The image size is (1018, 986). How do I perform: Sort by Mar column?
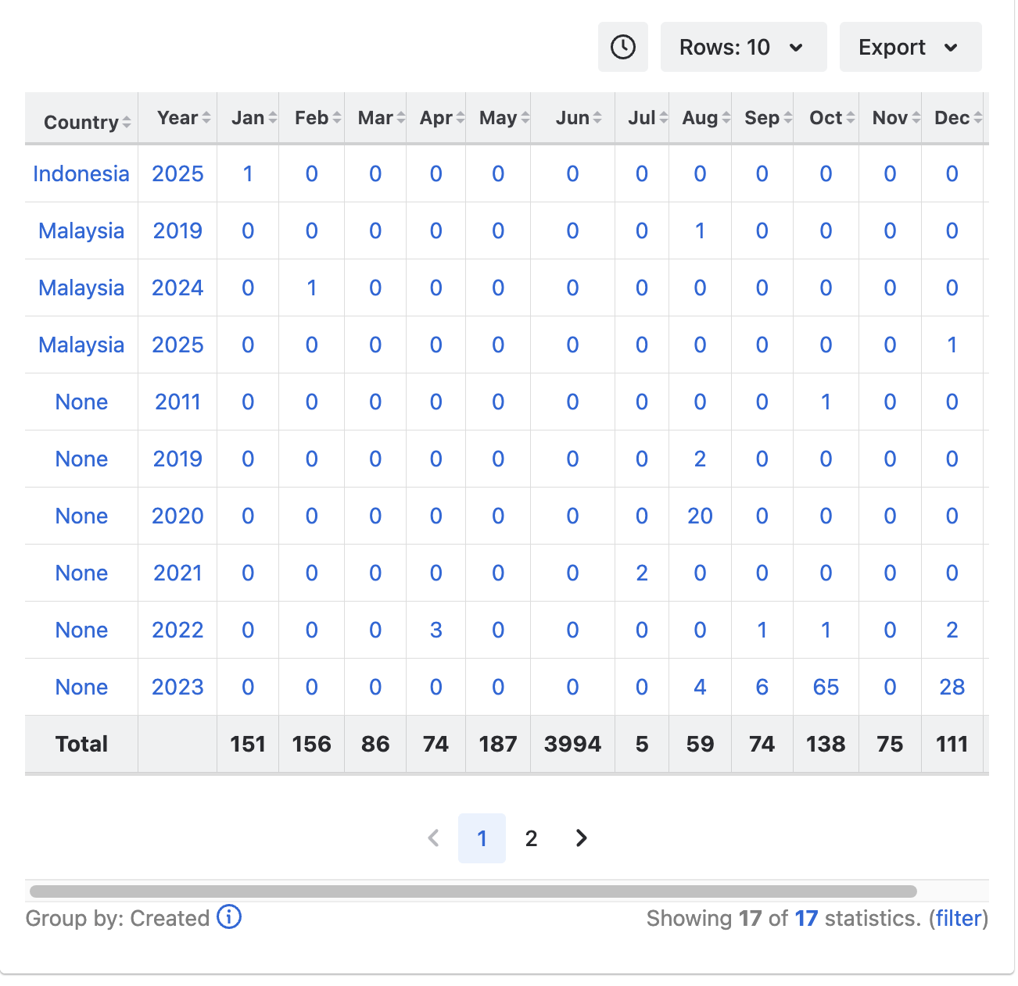coord(375,118)
